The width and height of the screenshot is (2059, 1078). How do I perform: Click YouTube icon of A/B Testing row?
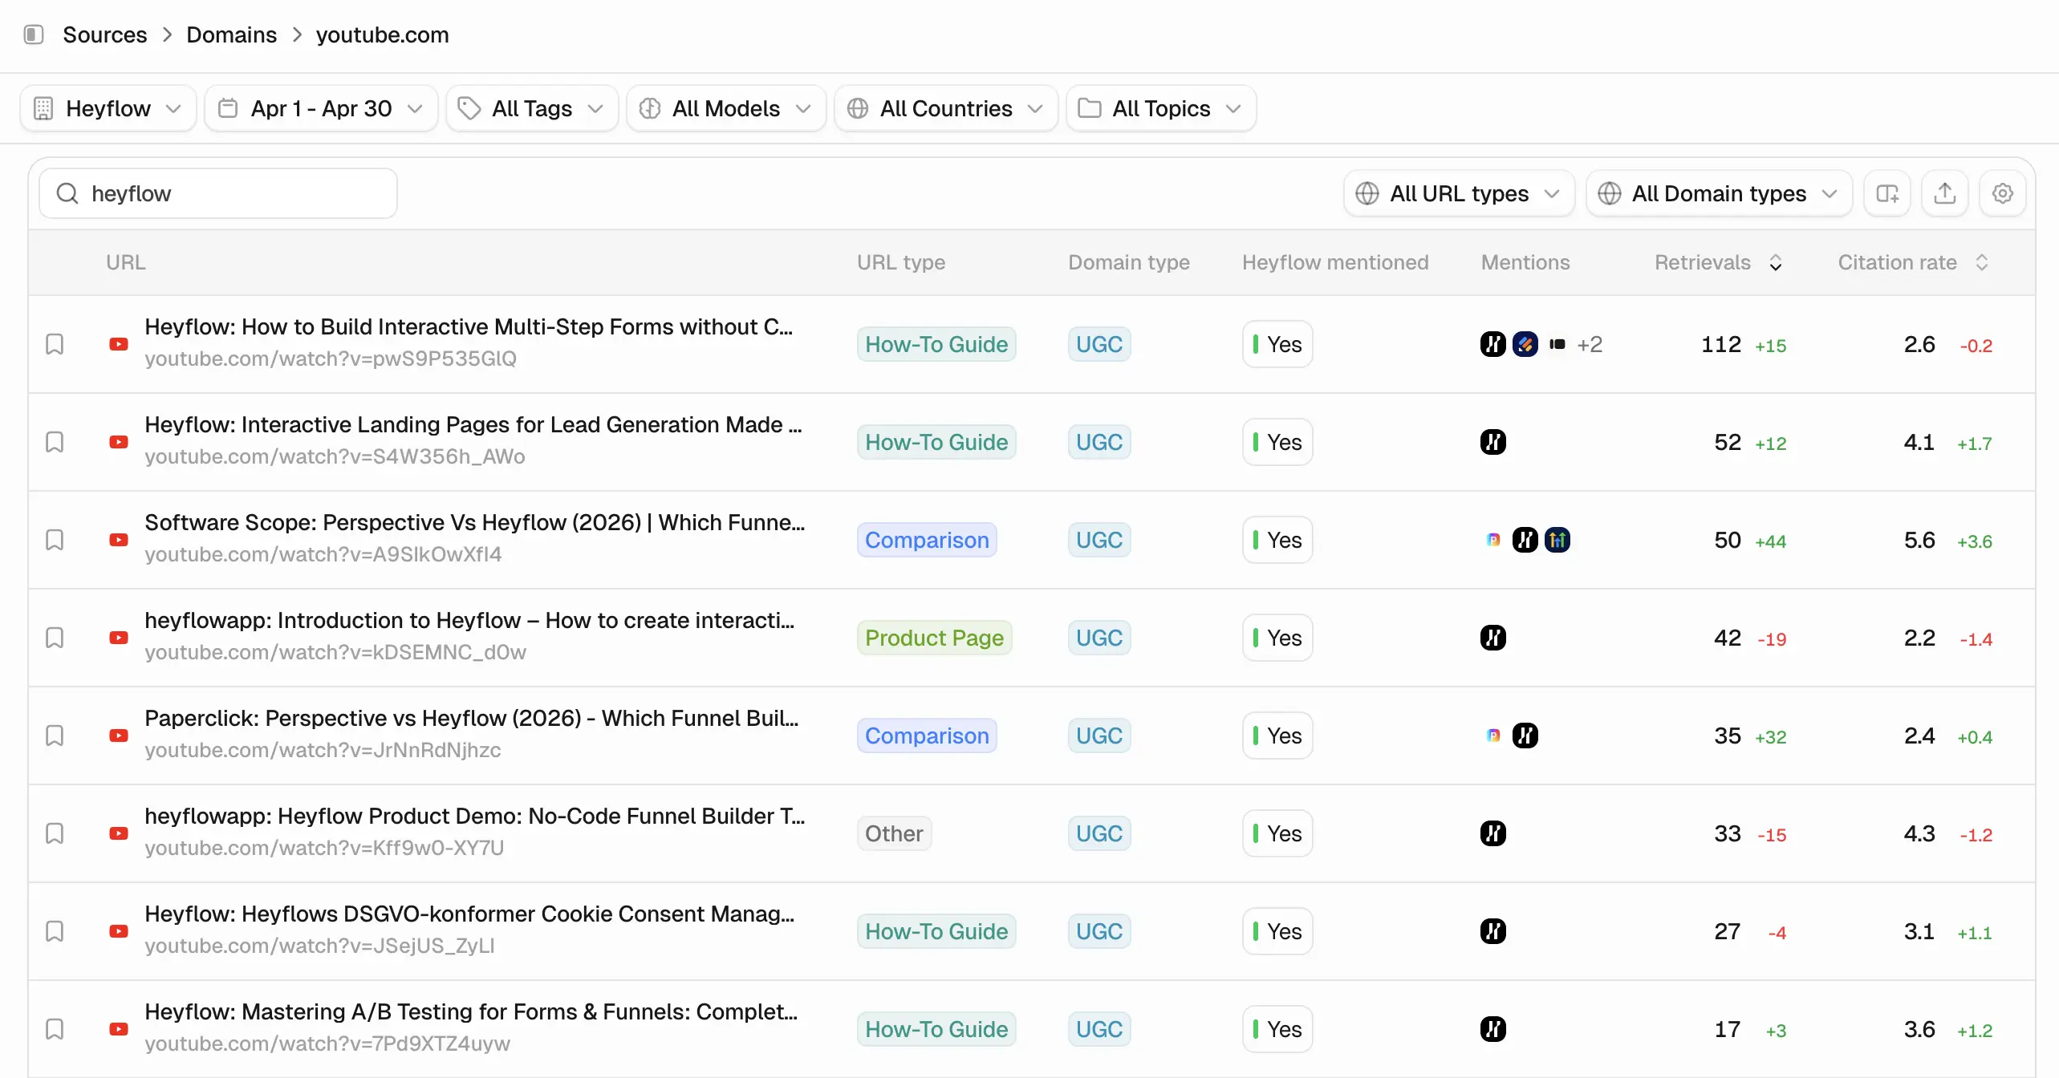click(x=119, y=1029)
